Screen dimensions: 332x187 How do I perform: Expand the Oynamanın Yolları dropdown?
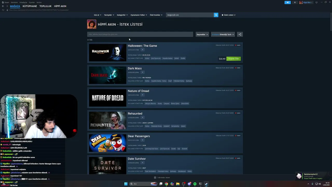[x=139, y=15]
